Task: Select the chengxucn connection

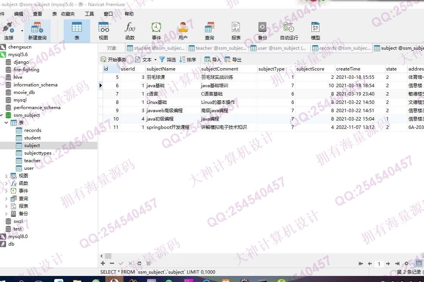Action: point(20,47)
